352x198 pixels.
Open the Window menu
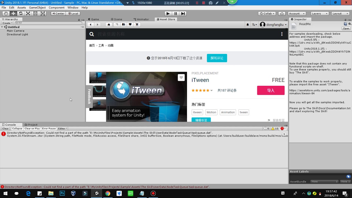73,7
